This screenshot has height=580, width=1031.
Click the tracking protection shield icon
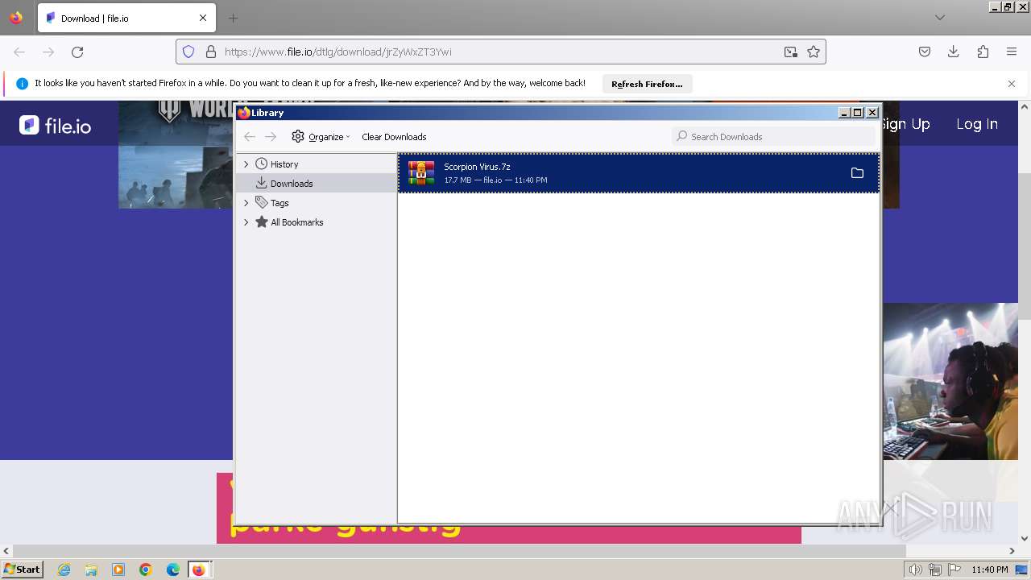[x=188, y=52]
